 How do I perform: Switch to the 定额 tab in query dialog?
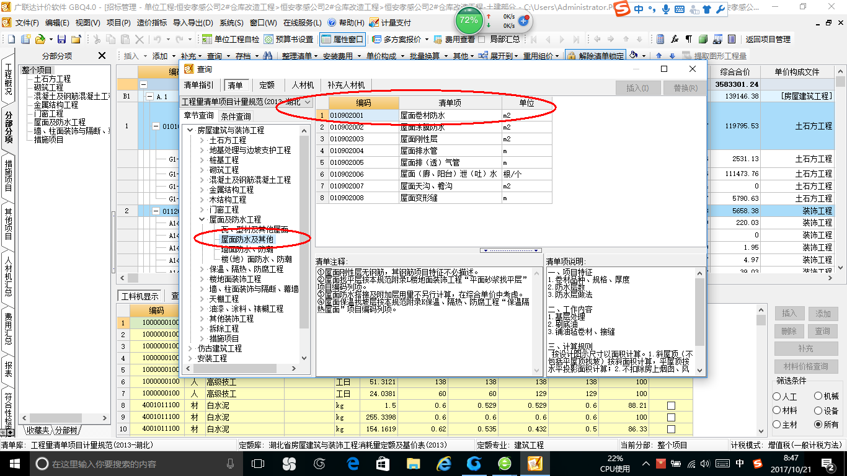267,85
